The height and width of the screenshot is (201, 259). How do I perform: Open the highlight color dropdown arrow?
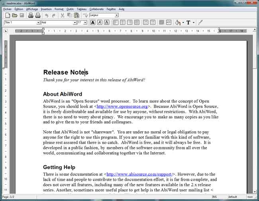coord(183,23)
